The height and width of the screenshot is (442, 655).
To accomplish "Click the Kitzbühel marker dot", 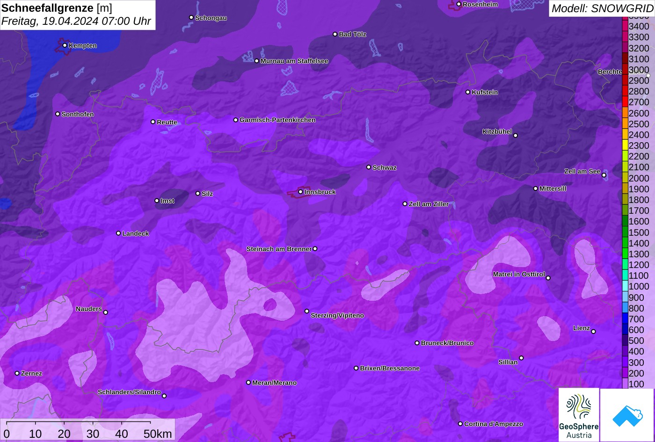I will click(516, 136).
